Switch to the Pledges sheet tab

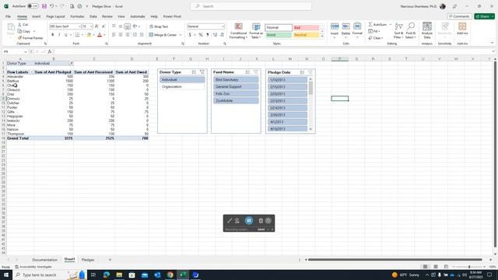[x=88, y=260]
